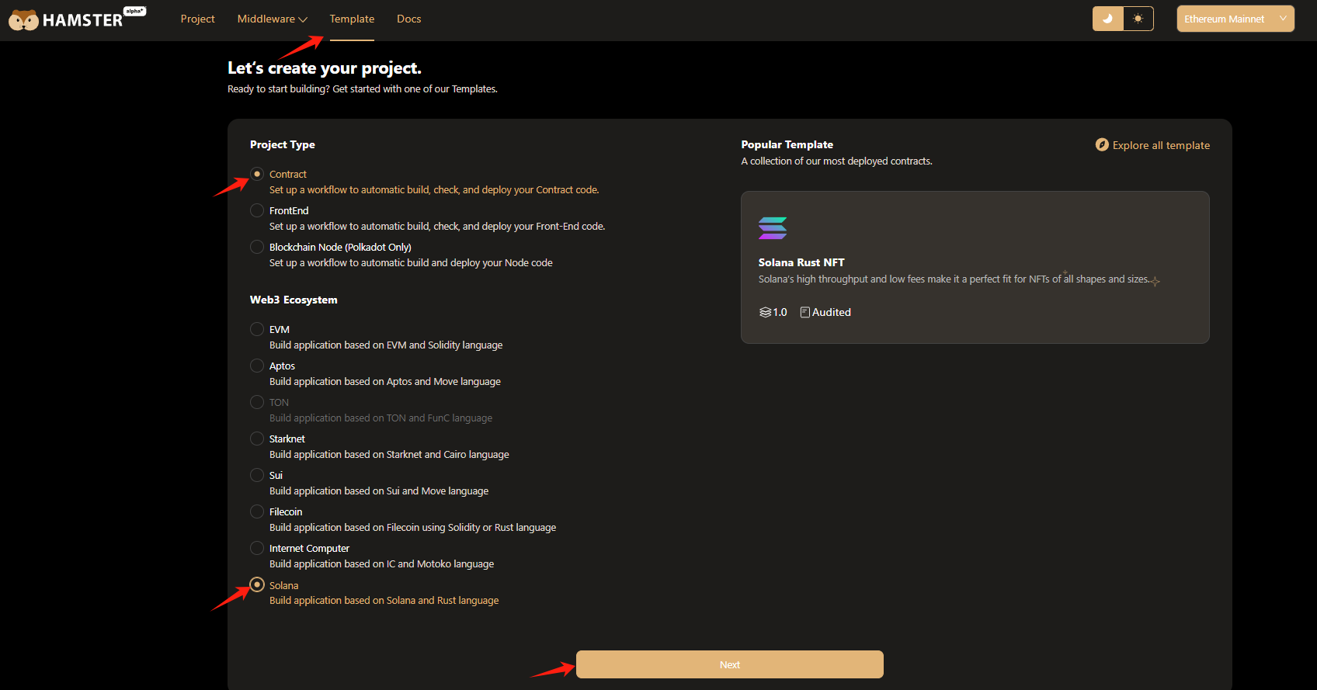
Task: Click the 'Audited' label in template card
Action: pos(832,312)
